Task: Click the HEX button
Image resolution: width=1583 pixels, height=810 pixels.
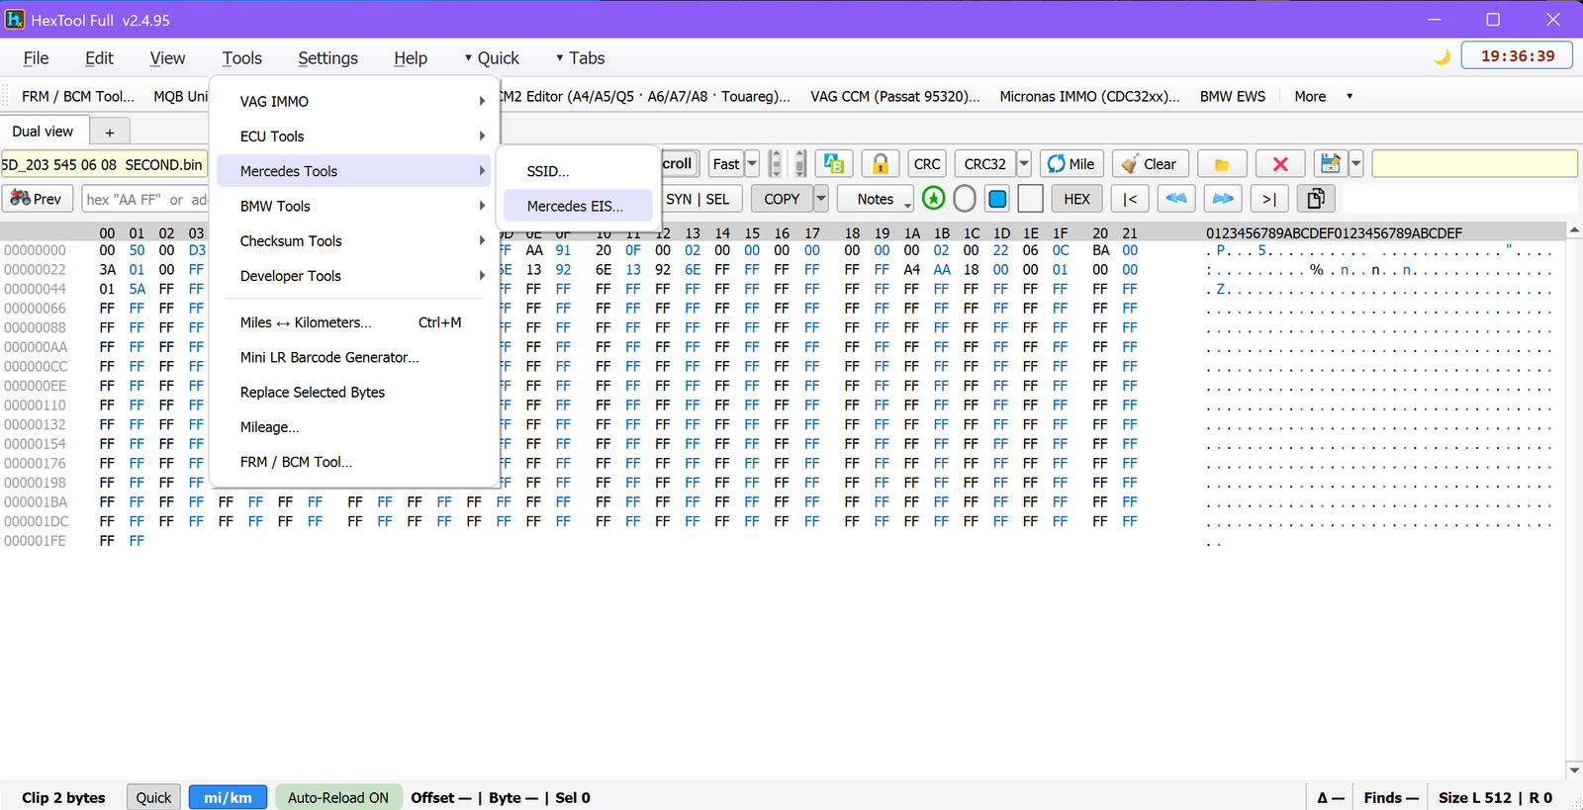Action: point(1076,199)
